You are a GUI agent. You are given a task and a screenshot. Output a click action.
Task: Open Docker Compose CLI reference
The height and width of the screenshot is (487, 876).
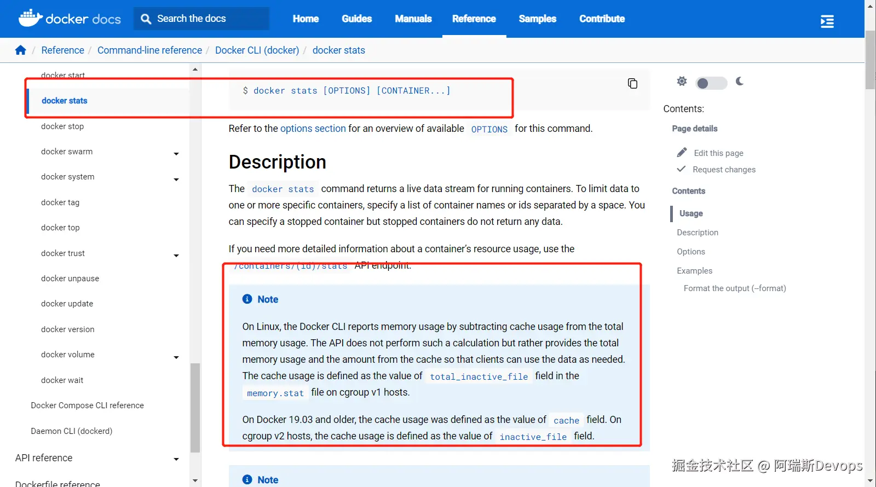(87, 405)
